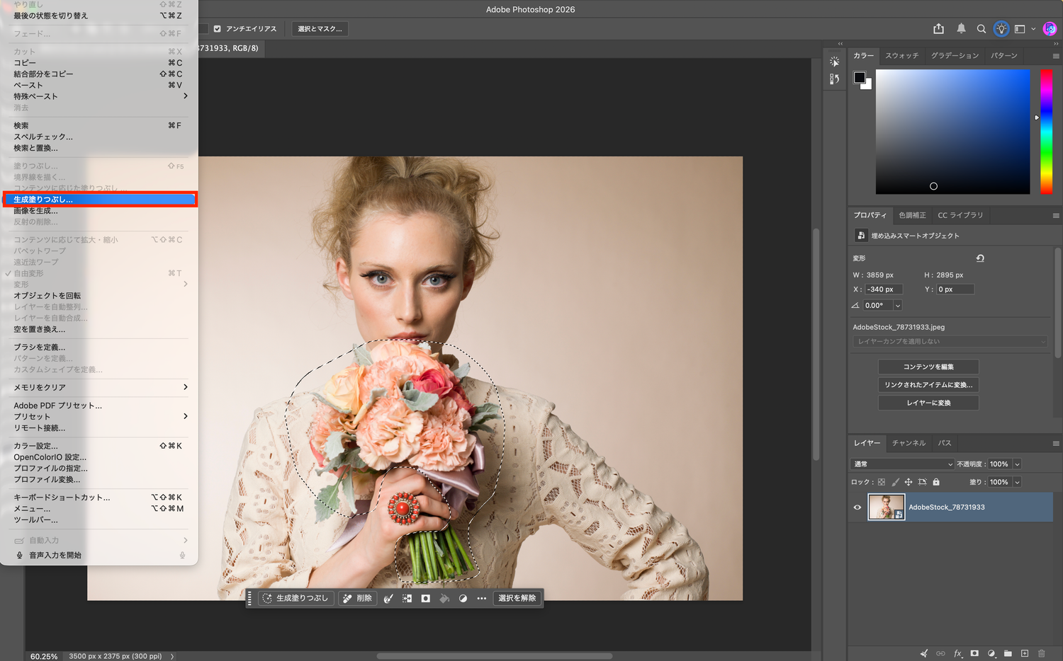Click the reset transform icon in Properties

[980, 258]
